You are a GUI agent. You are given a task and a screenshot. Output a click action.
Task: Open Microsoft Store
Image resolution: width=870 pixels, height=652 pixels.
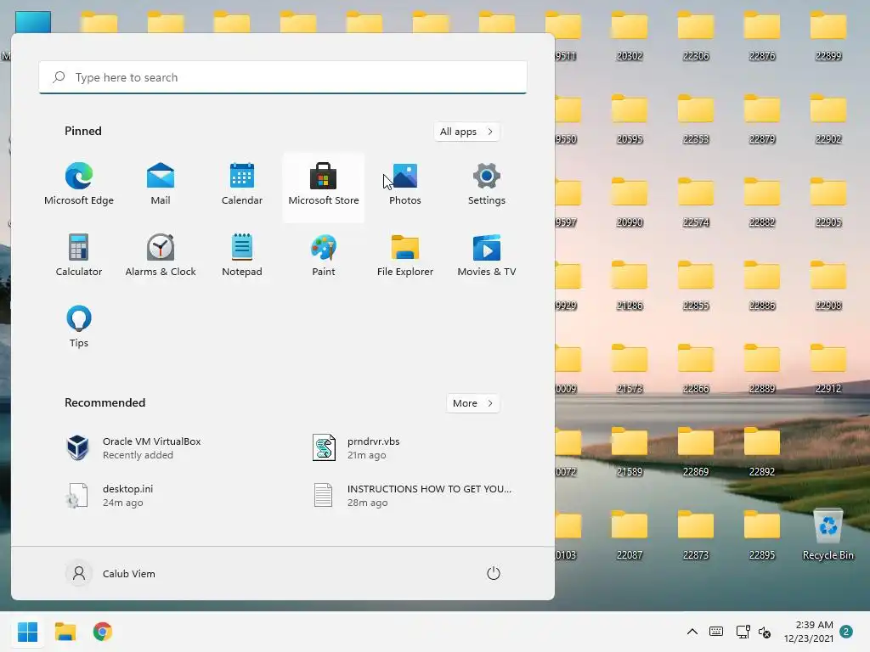coord(324,186)
